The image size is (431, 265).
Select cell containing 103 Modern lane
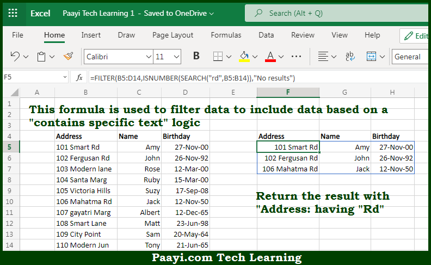click(86, 169)
